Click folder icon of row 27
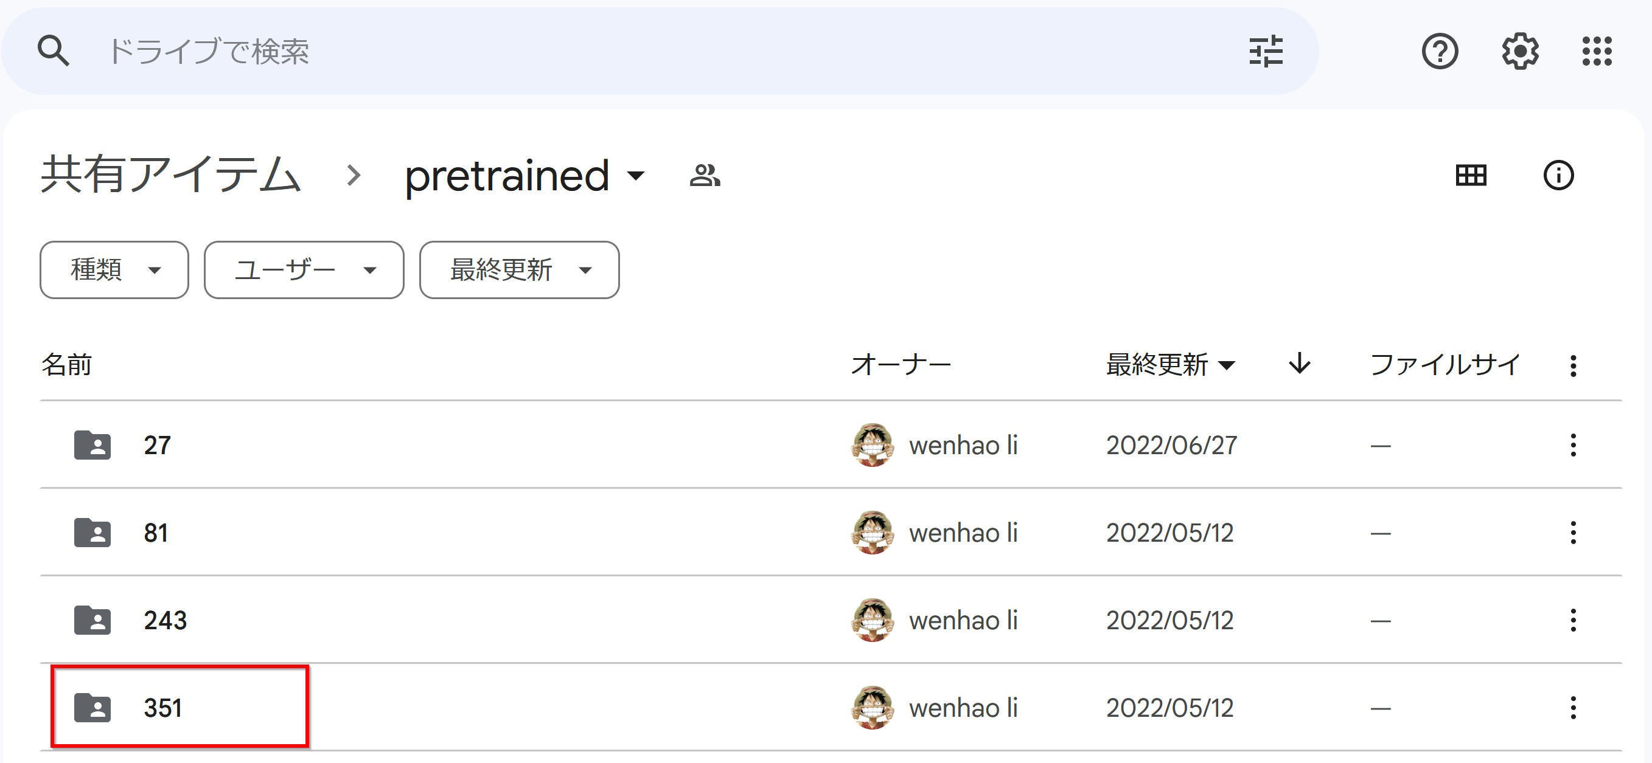The image size is (1652, 763). point(92,444)
